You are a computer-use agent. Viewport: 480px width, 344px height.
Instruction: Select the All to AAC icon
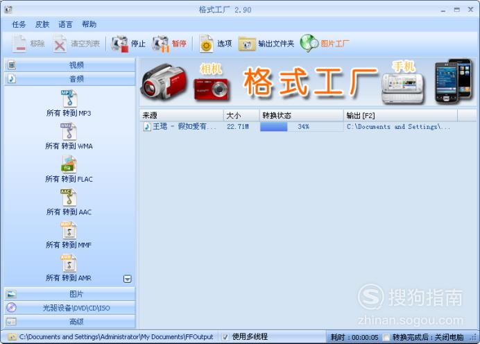point(69,197)
